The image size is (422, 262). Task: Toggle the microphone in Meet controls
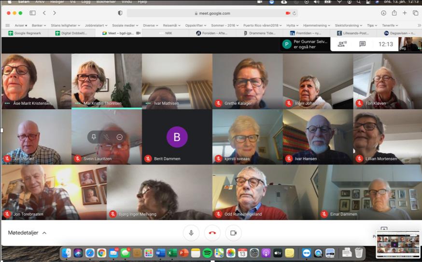[191, 233]
